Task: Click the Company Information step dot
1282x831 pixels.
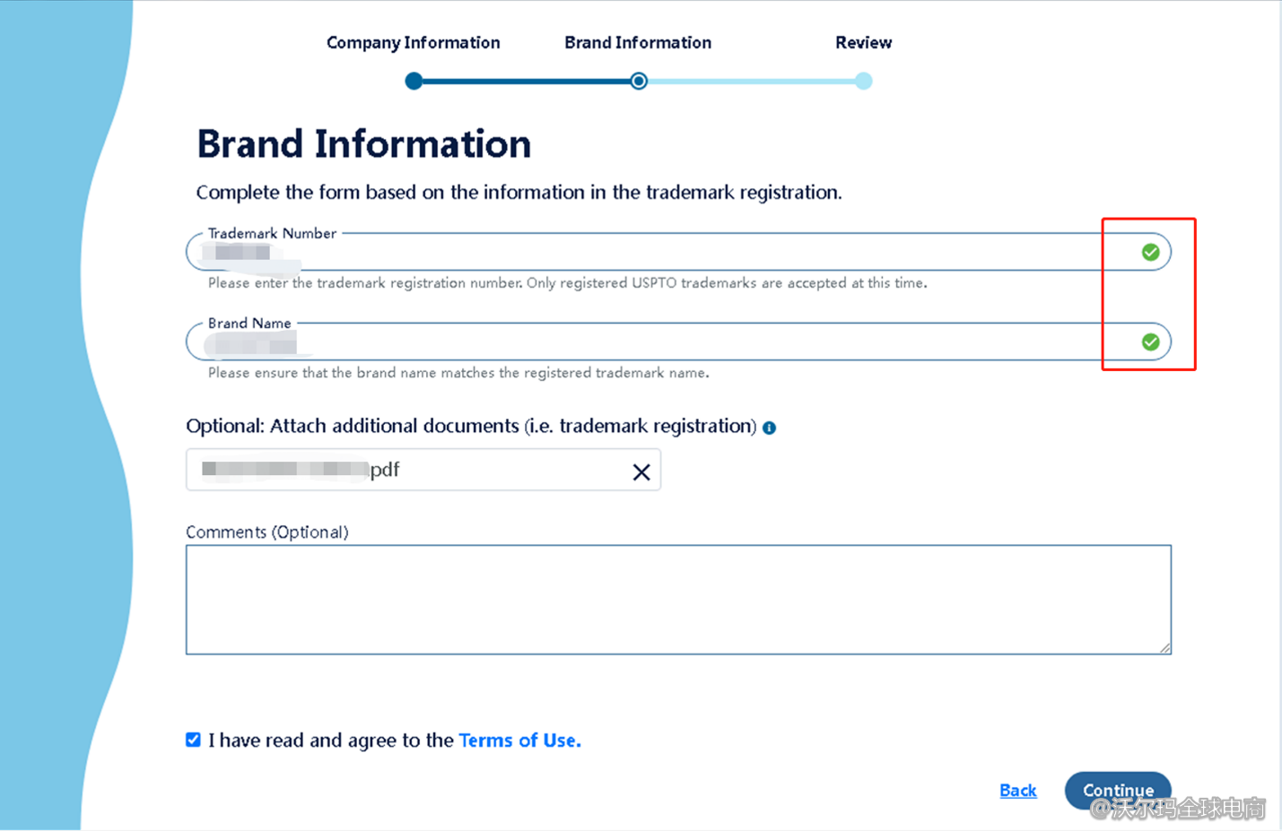Action: click(414, 82)
